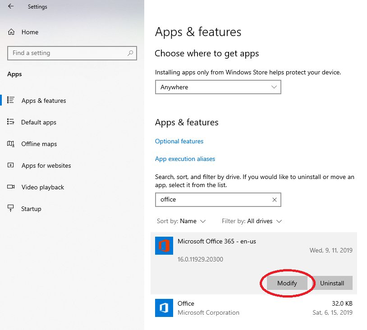The image size is (367, 330).
Task: Click the version text 16.0.11929.20300
Action: 200,259
